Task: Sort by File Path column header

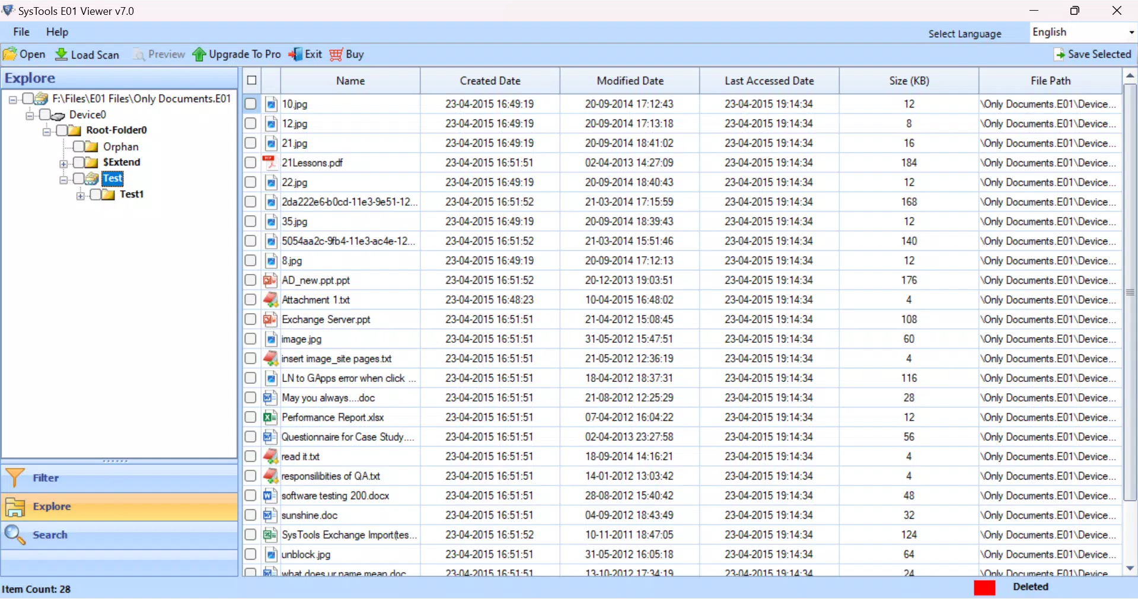Action: [1050, 81]
